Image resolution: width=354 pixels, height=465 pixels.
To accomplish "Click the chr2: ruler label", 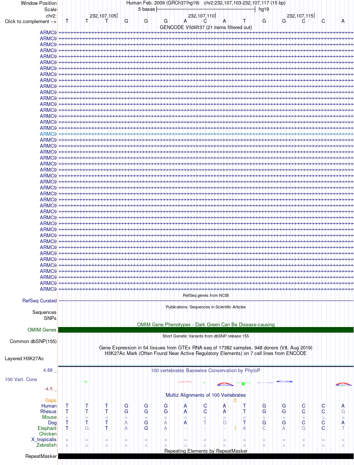I will pos(51,16).
